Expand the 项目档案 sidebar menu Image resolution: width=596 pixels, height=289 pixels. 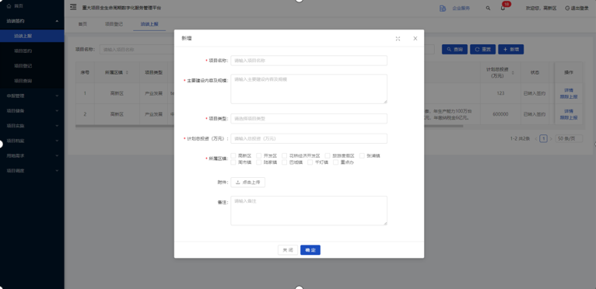(32, 141)
